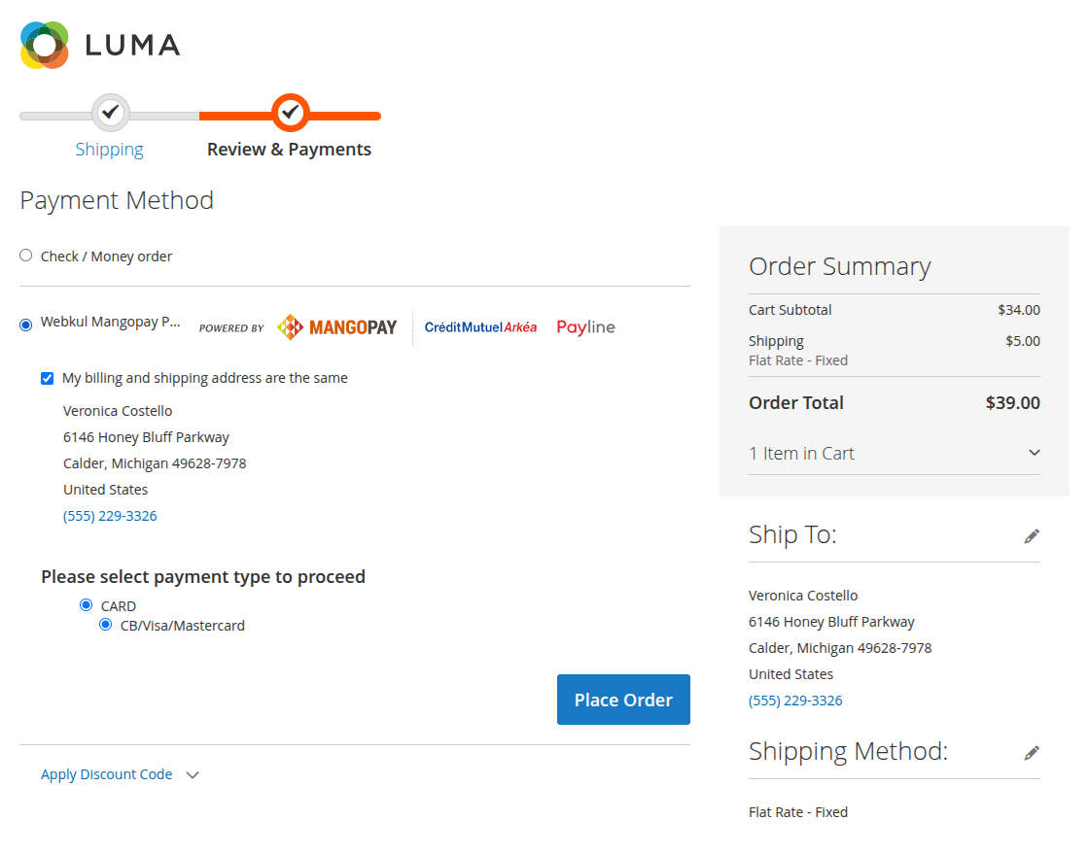Call the (555) 229-3326 billing phone link
Screen dimensions: 1089x855
tap(110, 515)
